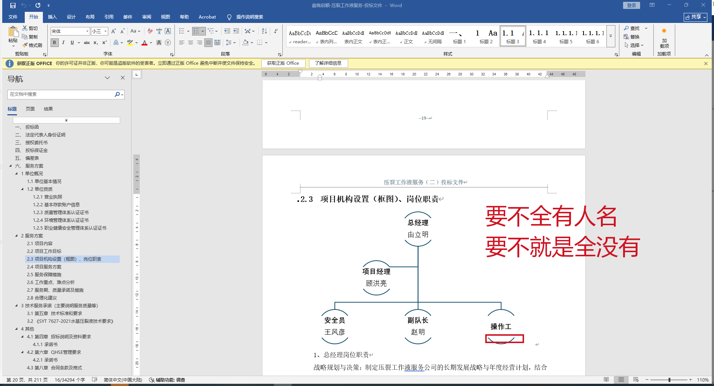Activate the 格式刷 format painter

tap(32, 45)
